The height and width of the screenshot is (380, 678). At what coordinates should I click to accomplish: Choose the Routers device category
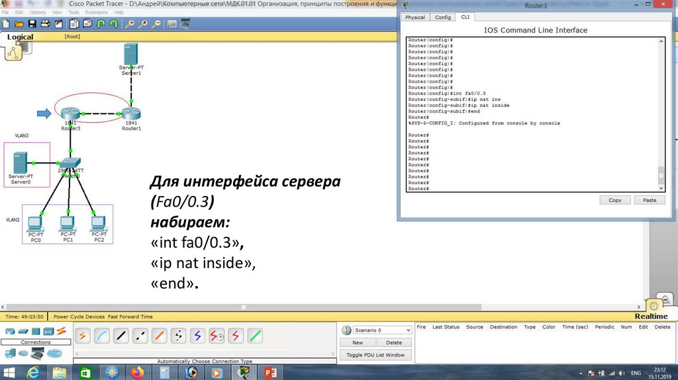coord(10,332)
